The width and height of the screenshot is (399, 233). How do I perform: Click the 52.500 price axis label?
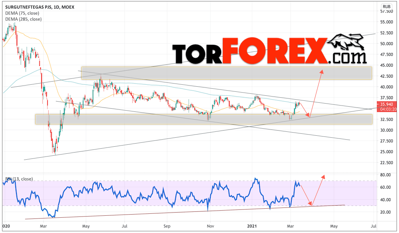coord(386,33)
